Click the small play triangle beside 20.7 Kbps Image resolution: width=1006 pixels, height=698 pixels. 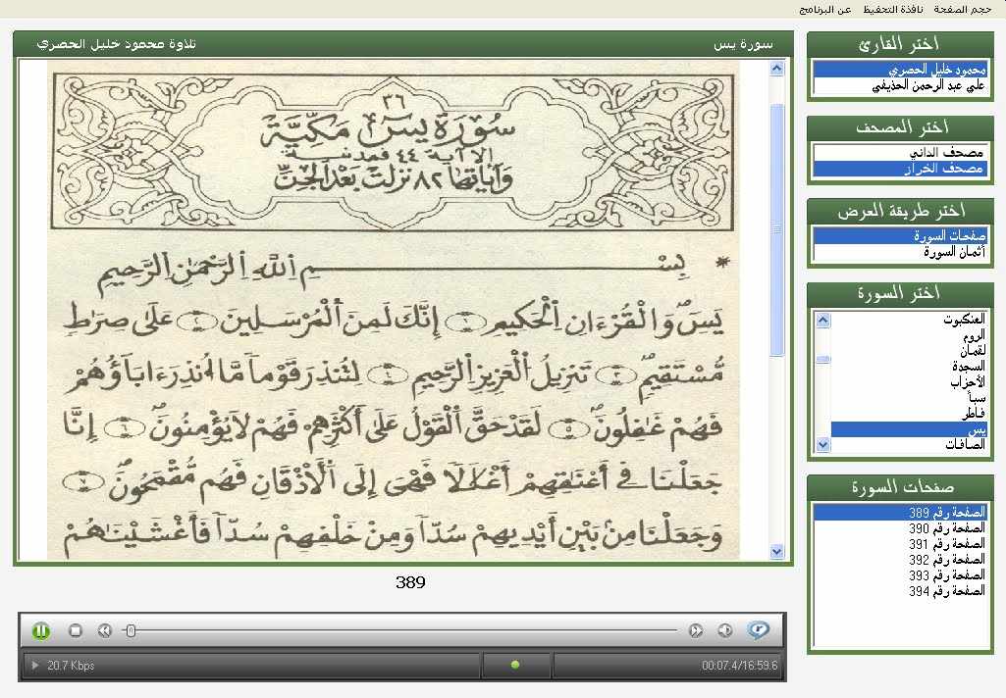[34, 666]
